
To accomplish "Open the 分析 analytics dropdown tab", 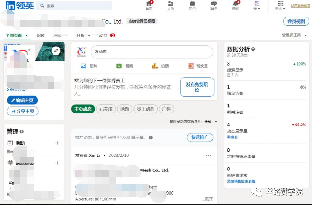I will [x=83, y=35].
